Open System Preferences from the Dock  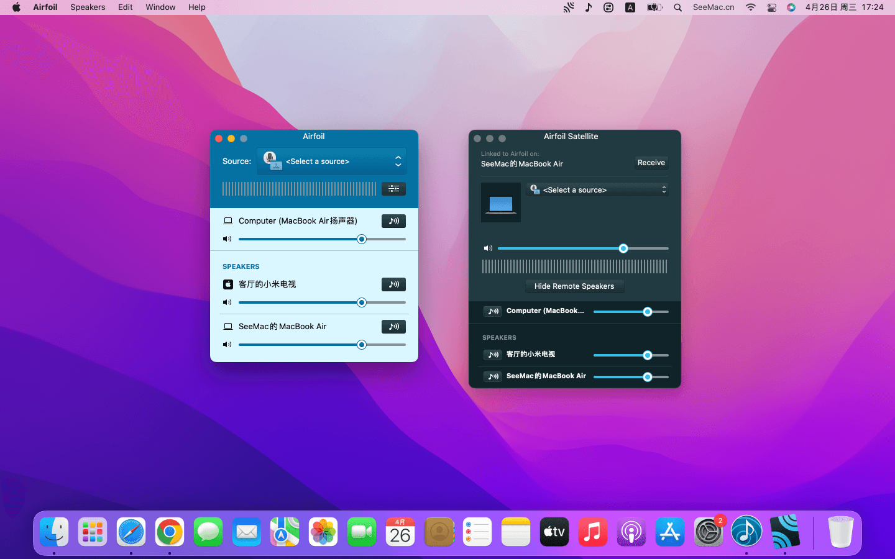pyautogui.click(x=708, y=532)
